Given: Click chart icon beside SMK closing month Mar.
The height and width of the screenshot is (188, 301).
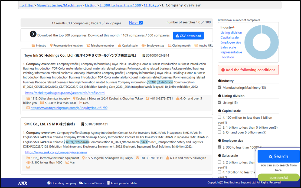Looking at the screenshot, I should 67,162.
